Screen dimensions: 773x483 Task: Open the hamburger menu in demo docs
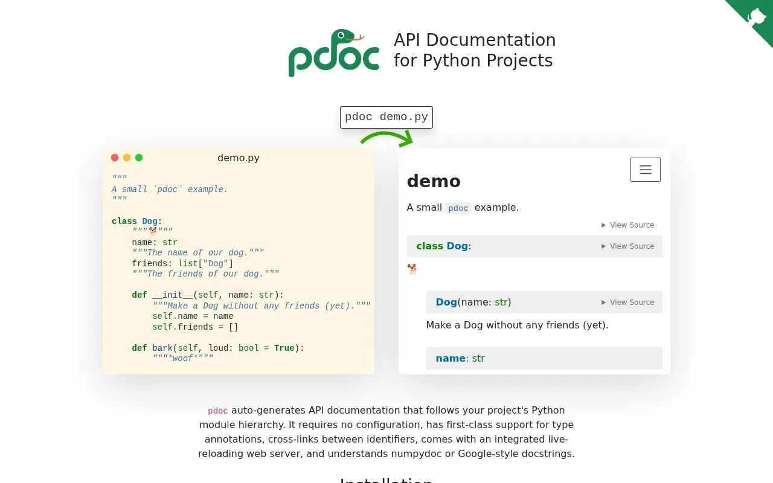(x=645, y=170)
